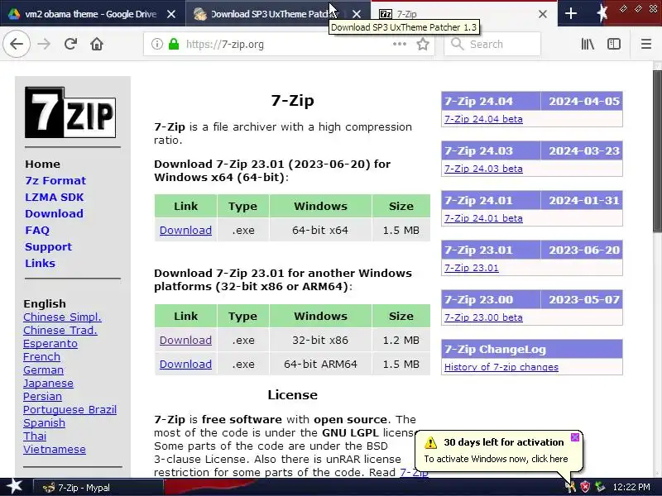
Task: Close the Google Drive tab
Action: tap(171, 14)
